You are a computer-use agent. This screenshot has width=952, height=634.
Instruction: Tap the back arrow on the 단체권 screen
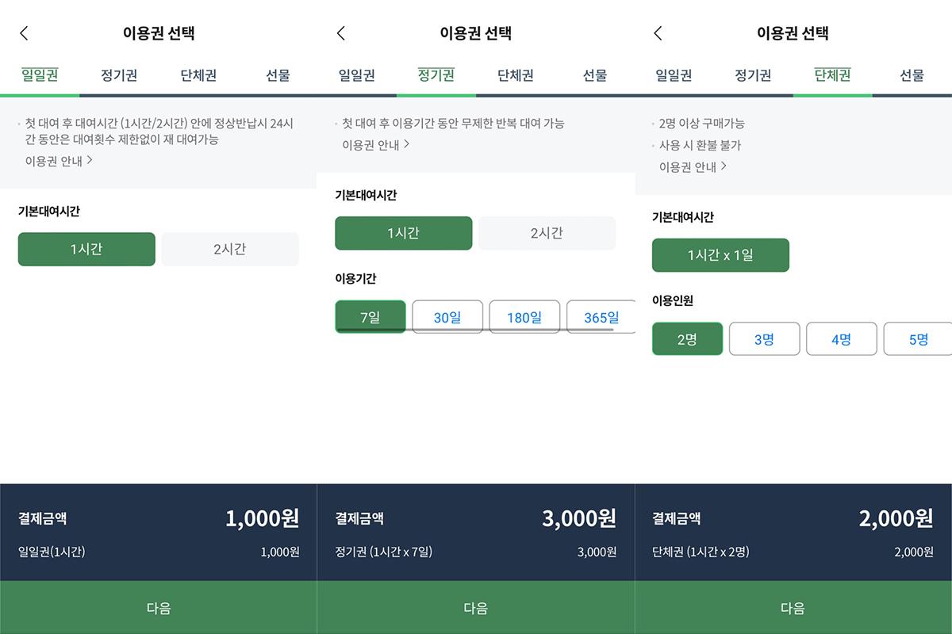[657, 32]
